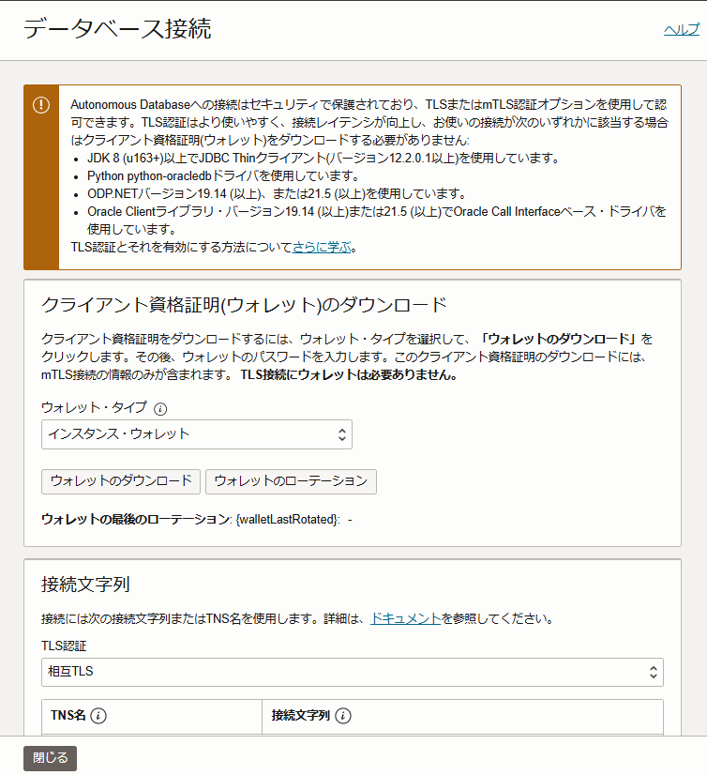Click the ウォレット・タイプ label
The image size is (707, 775).
point(94,407)
